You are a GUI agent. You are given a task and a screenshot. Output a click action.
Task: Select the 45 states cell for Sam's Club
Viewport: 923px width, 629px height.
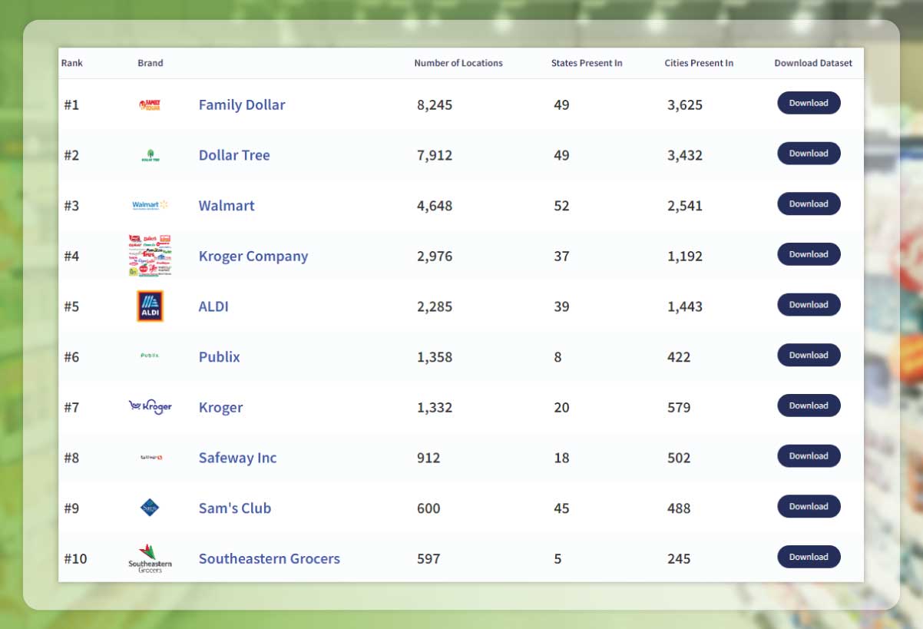coord(561,508)
